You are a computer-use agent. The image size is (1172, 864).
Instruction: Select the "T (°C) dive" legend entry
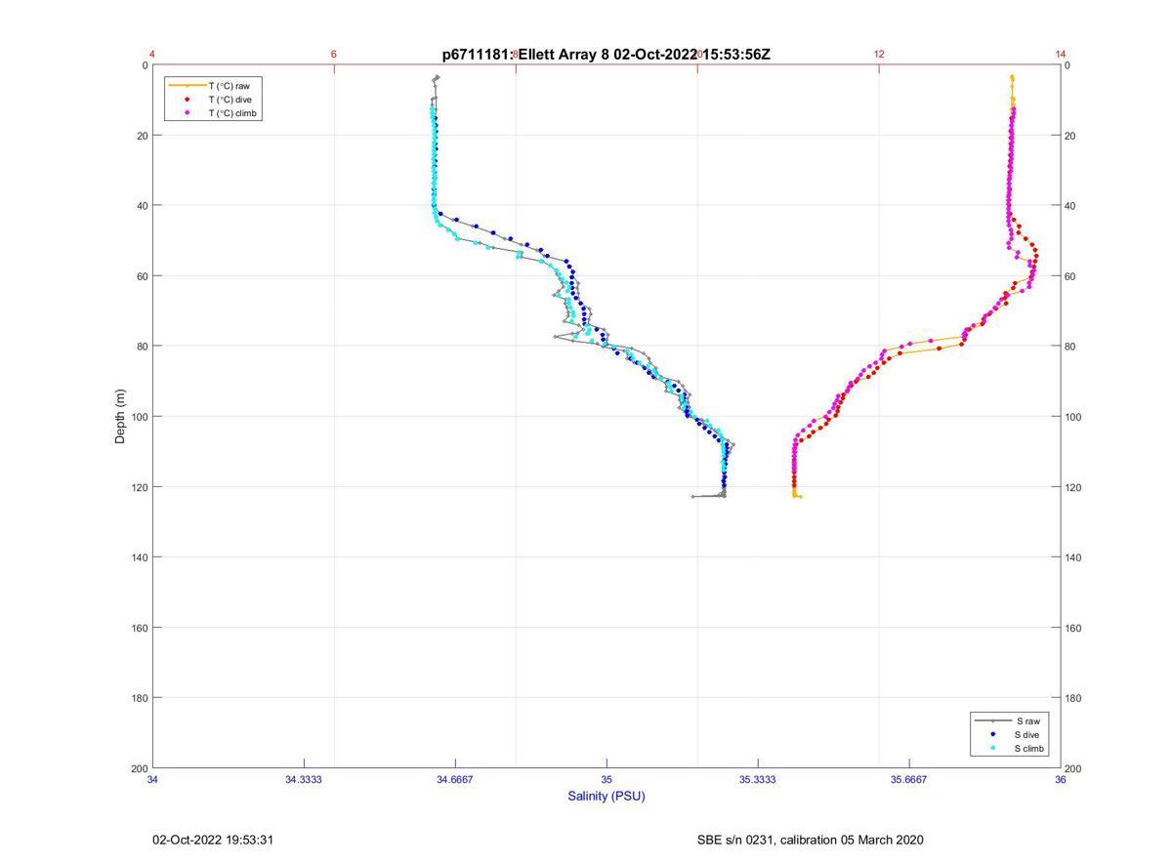point(230,100)
